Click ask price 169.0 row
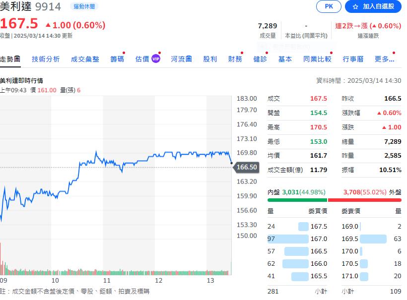Image resolution: width=407 pixels, height=300 pixels. click(x=371, y=226)
